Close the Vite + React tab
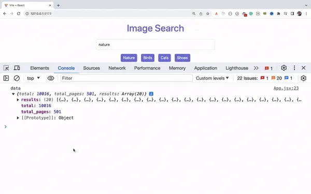Screen dimensions: 311x194 coord(50,5)
